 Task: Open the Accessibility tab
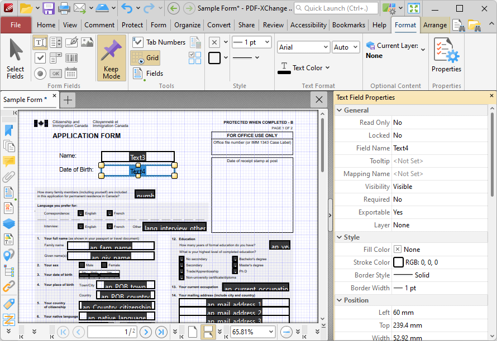click(x=308, y=25)
